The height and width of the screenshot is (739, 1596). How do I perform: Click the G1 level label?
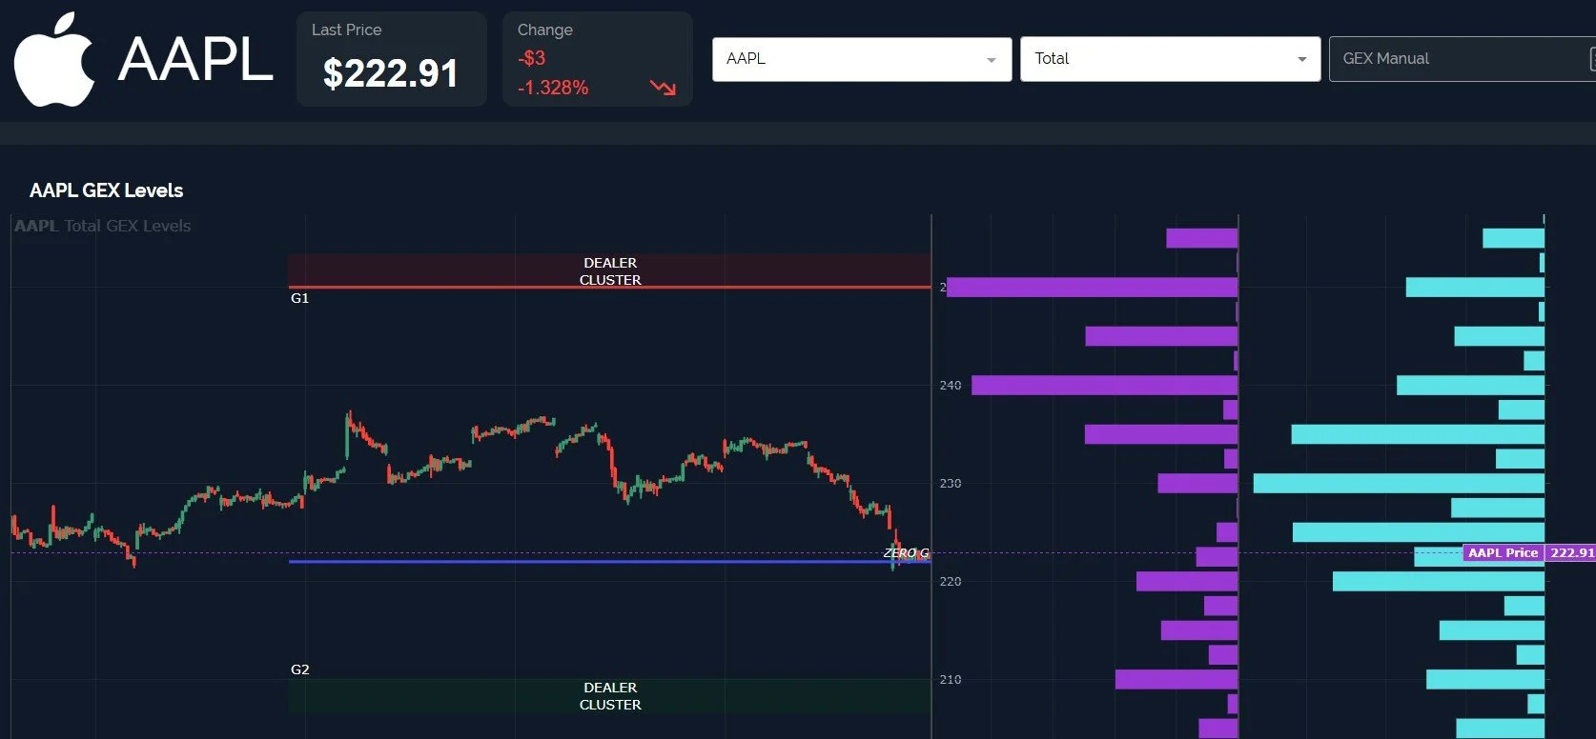(299, 298)
